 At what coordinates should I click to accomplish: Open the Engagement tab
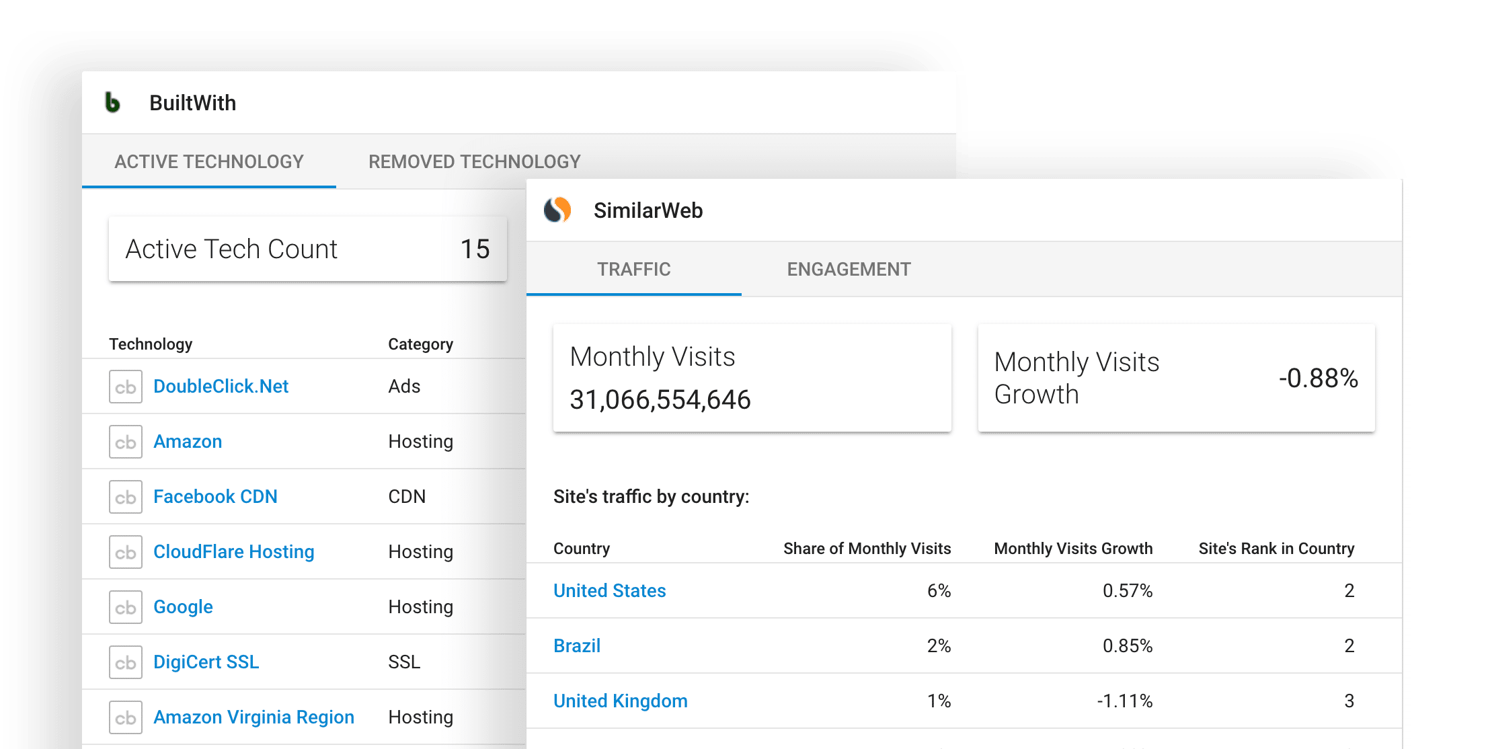click(x=849, y=270)
